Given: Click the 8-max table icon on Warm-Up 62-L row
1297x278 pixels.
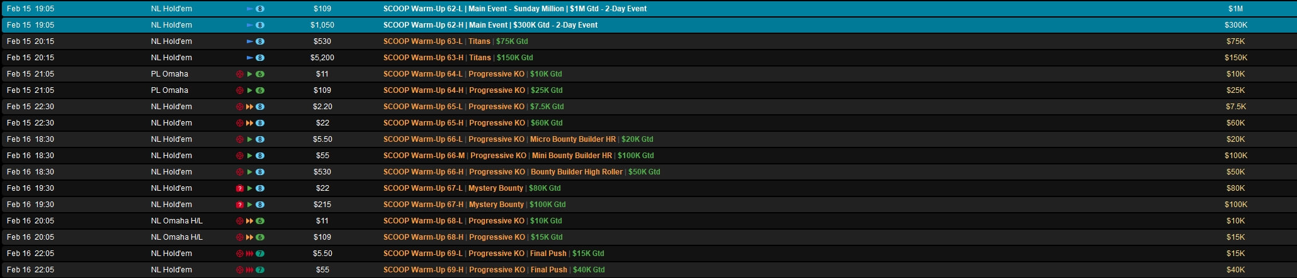Looking at the screenshot, I should coord(260,9).
